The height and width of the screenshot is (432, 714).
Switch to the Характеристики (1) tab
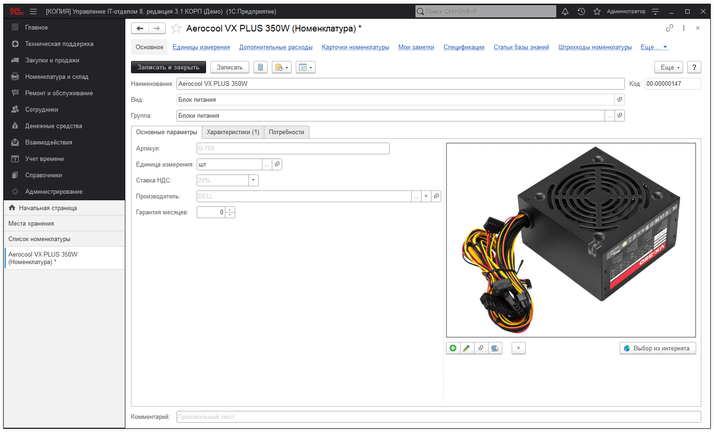(x=233, y=132)
